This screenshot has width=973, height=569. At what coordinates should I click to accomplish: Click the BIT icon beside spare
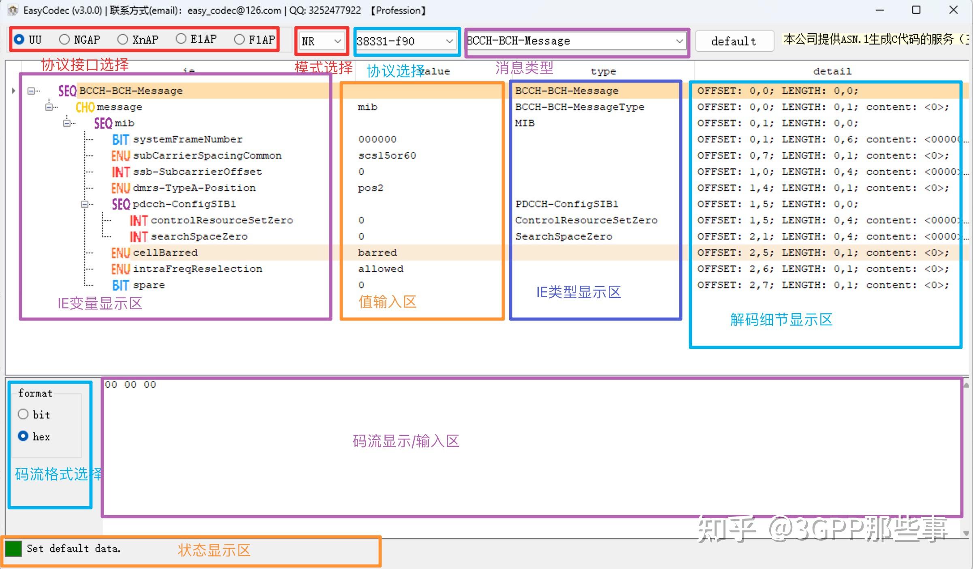pyautogui.click(x=120, y=285)
